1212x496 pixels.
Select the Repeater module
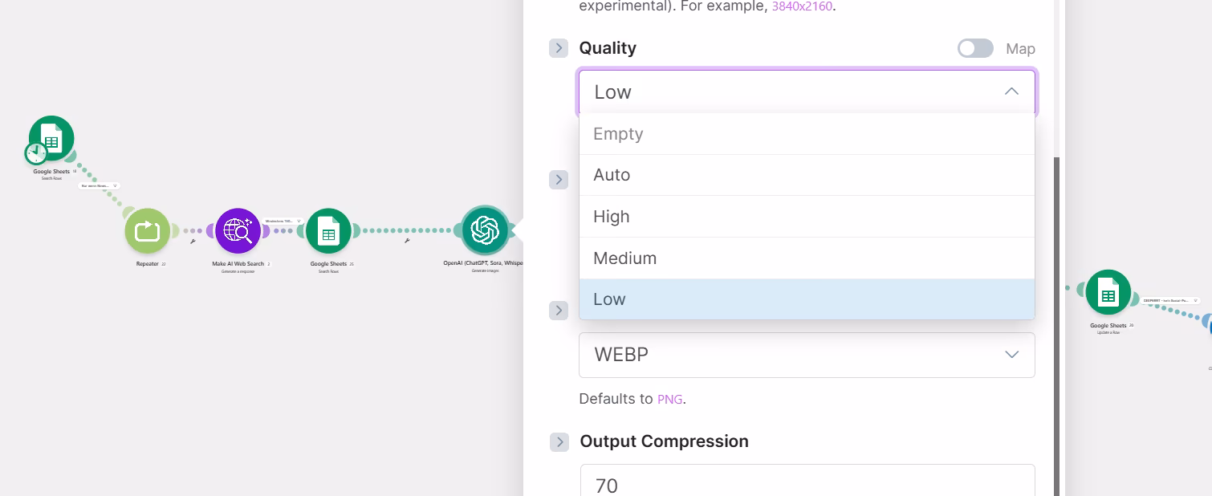click(x=148, y=231)
